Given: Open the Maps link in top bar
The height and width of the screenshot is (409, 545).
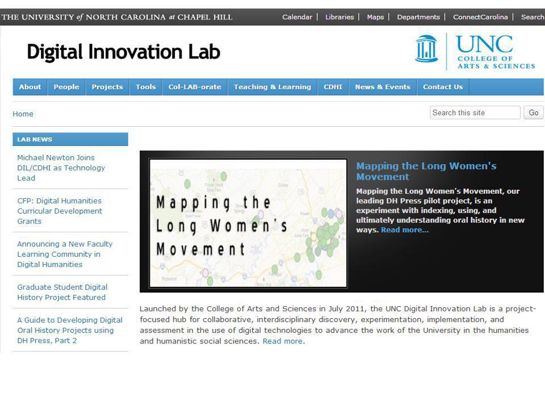Looking at the screenshot, I should (x=375, y=16).
